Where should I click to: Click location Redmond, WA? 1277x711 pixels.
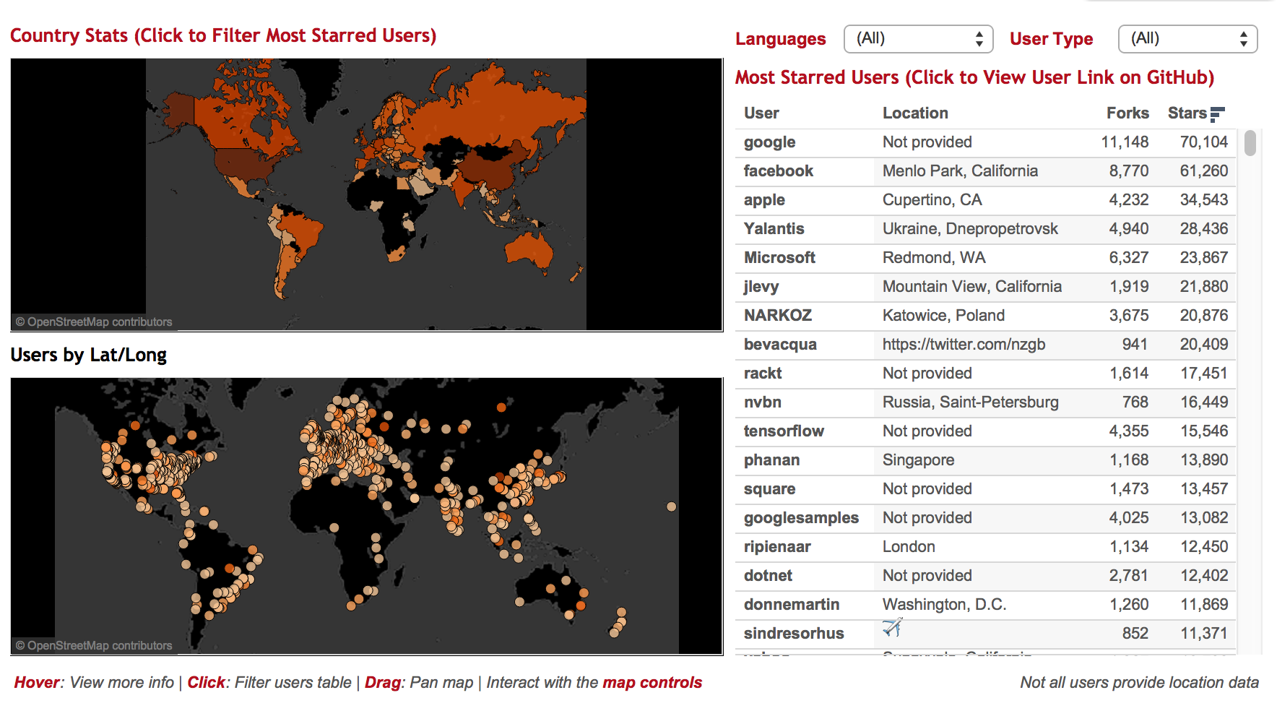[x=934, y=258]
